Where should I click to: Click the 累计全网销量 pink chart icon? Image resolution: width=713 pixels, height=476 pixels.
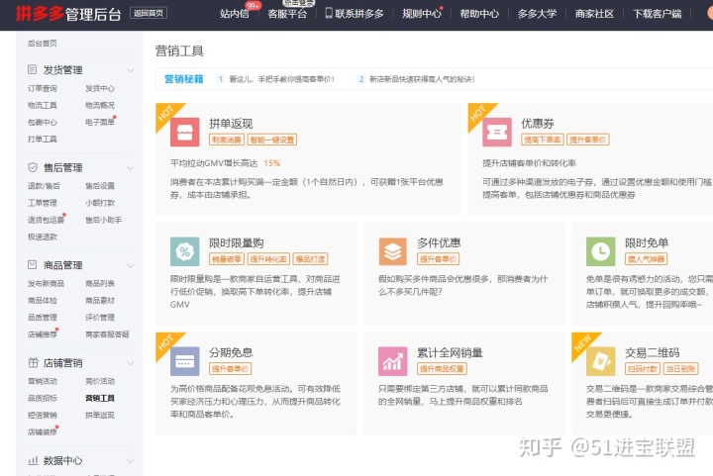coord(393,361)
